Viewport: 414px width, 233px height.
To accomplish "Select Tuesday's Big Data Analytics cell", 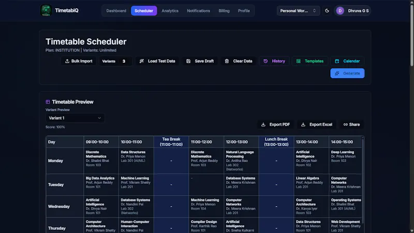I will tap(101, 185).
